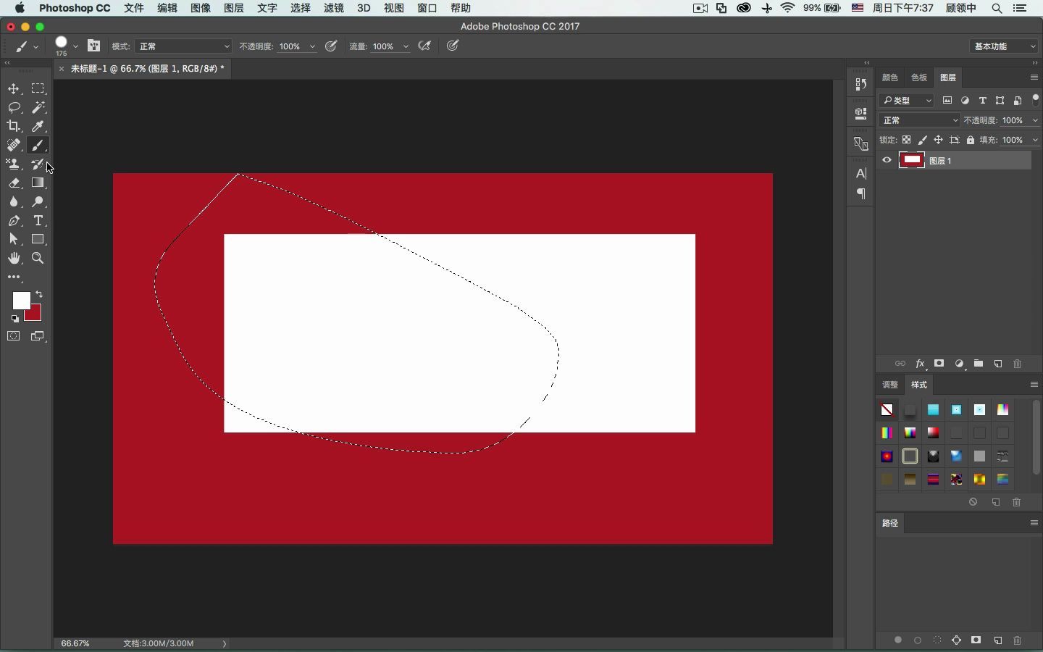Screen dimensions: 1043x652
Task: Open the layer filter 类型 dropdown
Action: point(906,100)
